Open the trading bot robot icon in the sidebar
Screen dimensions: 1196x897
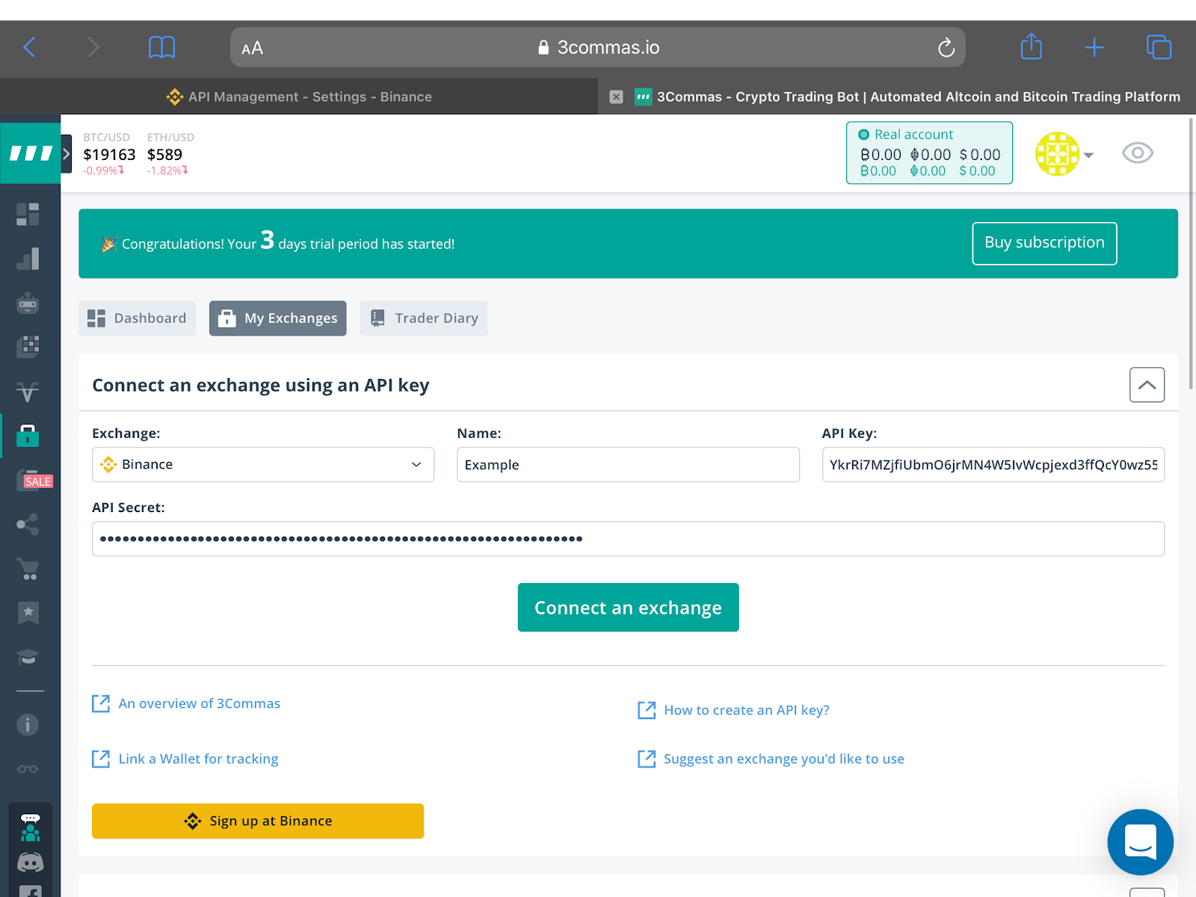[x=28, y=303]
